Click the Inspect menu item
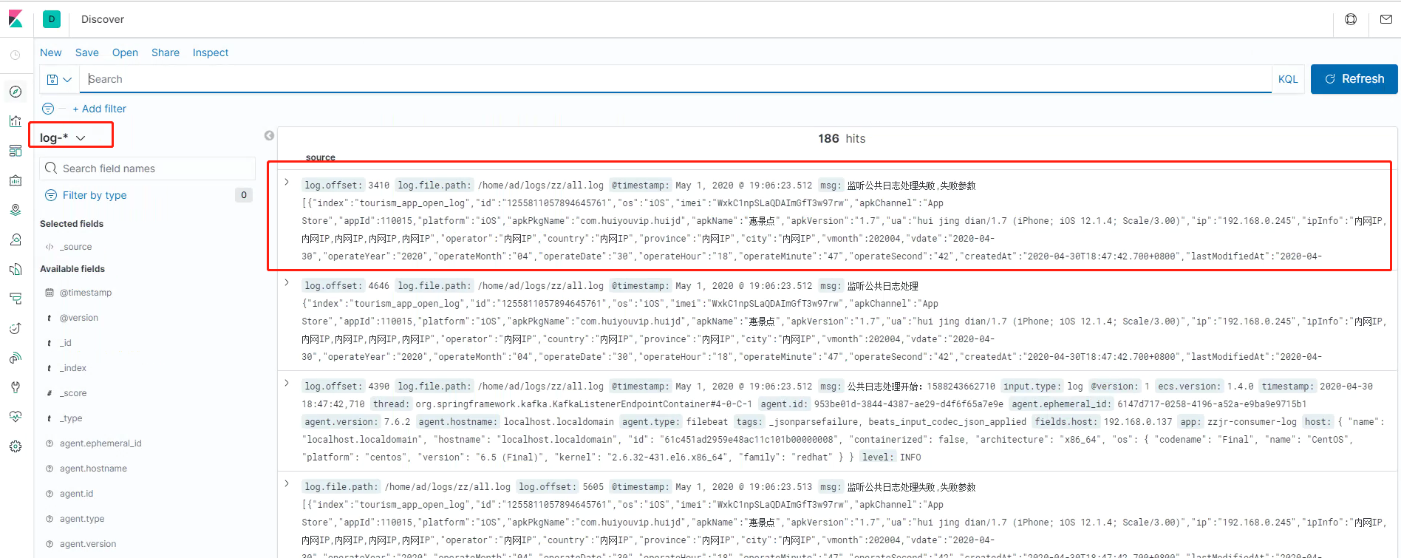 pos(211,52)
